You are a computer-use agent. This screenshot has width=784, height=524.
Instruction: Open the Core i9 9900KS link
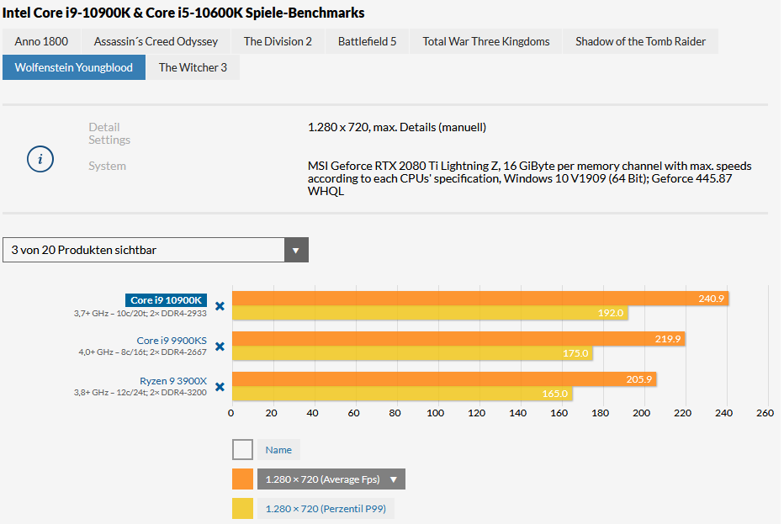(172, 340)
